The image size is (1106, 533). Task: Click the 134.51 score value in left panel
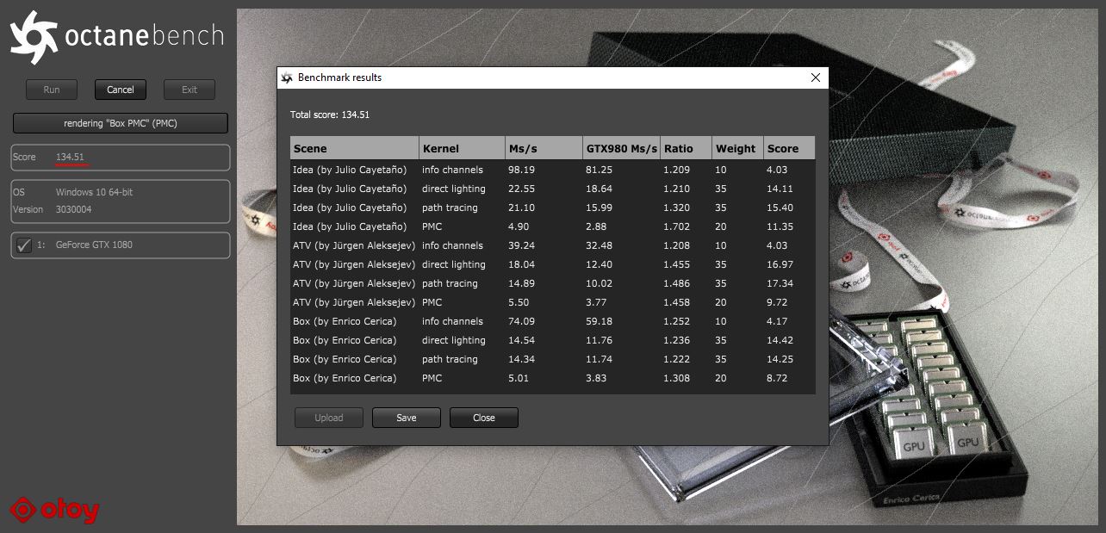coord(70,157)
